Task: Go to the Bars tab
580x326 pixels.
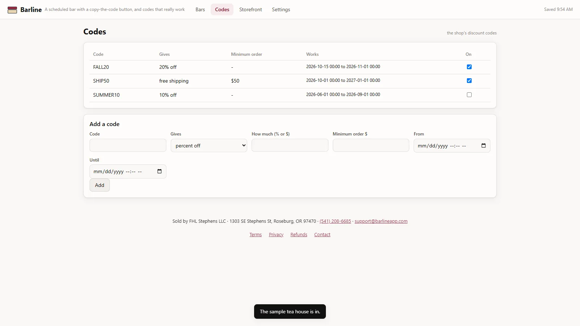Action: [x=200, y=10]
